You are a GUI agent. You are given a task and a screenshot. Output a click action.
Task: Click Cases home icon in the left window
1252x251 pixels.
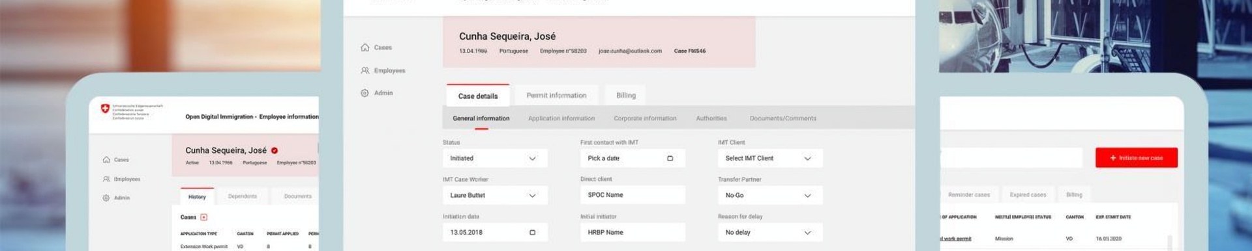(x=106, y=159)
